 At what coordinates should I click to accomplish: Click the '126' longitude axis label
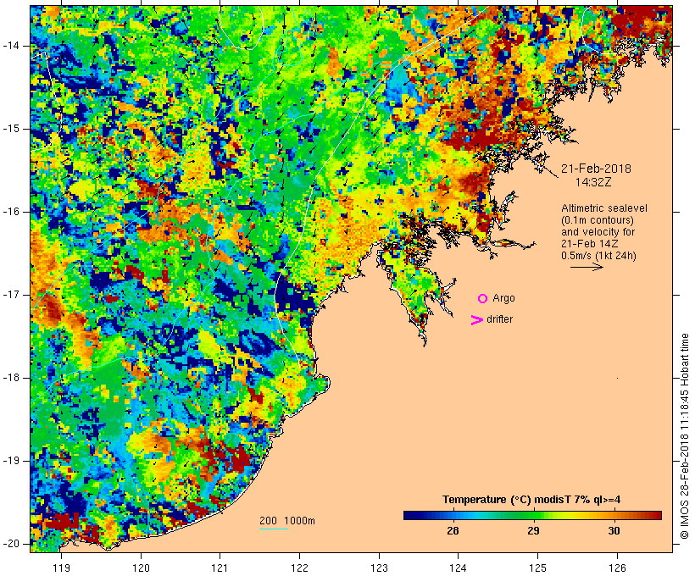tap(617, 568)
